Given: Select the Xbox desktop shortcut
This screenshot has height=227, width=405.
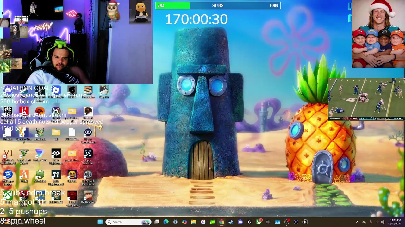Looking at the screenshot, I should [8, 197].
